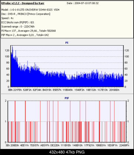Click the 1546F2h label on PI axis
Image resolution: width=134 pixels, height=155 pixels.
pyautogui.click(x=79, y=90)
